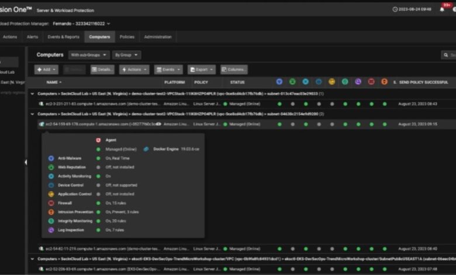Open the With sub-Groups dropdown
Image resolution: width=456 pixels, height=275 pixels.
(x=89, y=55)
